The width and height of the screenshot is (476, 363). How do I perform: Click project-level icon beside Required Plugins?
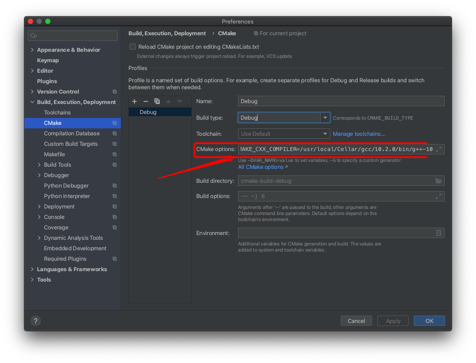tap(114, 259)
